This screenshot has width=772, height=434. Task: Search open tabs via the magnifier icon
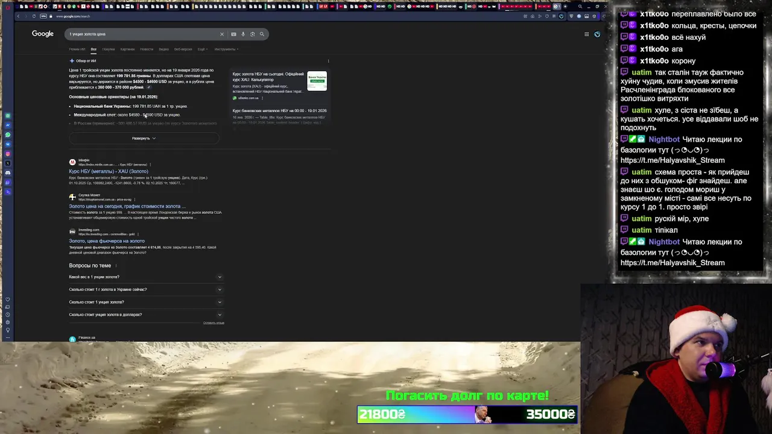coord(580,7)
